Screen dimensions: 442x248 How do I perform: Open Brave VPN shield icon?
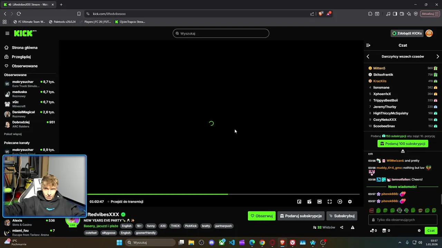[x=416, y=14]
